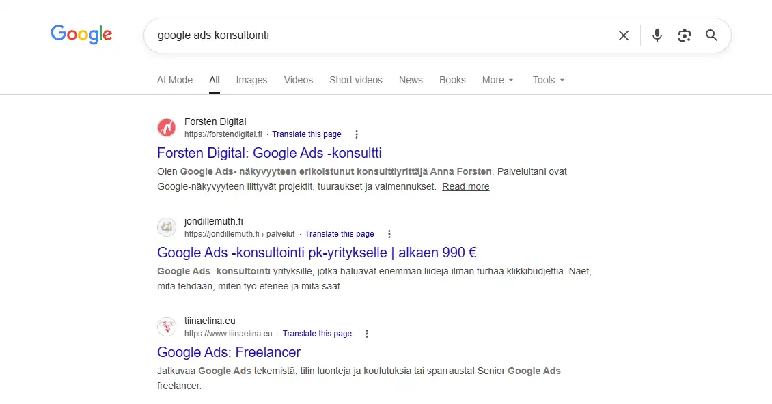The width and height of the screenshot is (772, 404).
Task: Click the search magnifier icon
Action: pyautogui.click(x=711, y=35)
